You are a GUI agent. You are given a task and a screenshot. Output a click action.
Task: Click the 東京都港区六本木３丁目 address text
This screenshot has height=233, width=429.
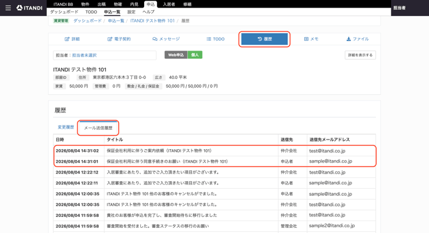[x=119, y=77]
